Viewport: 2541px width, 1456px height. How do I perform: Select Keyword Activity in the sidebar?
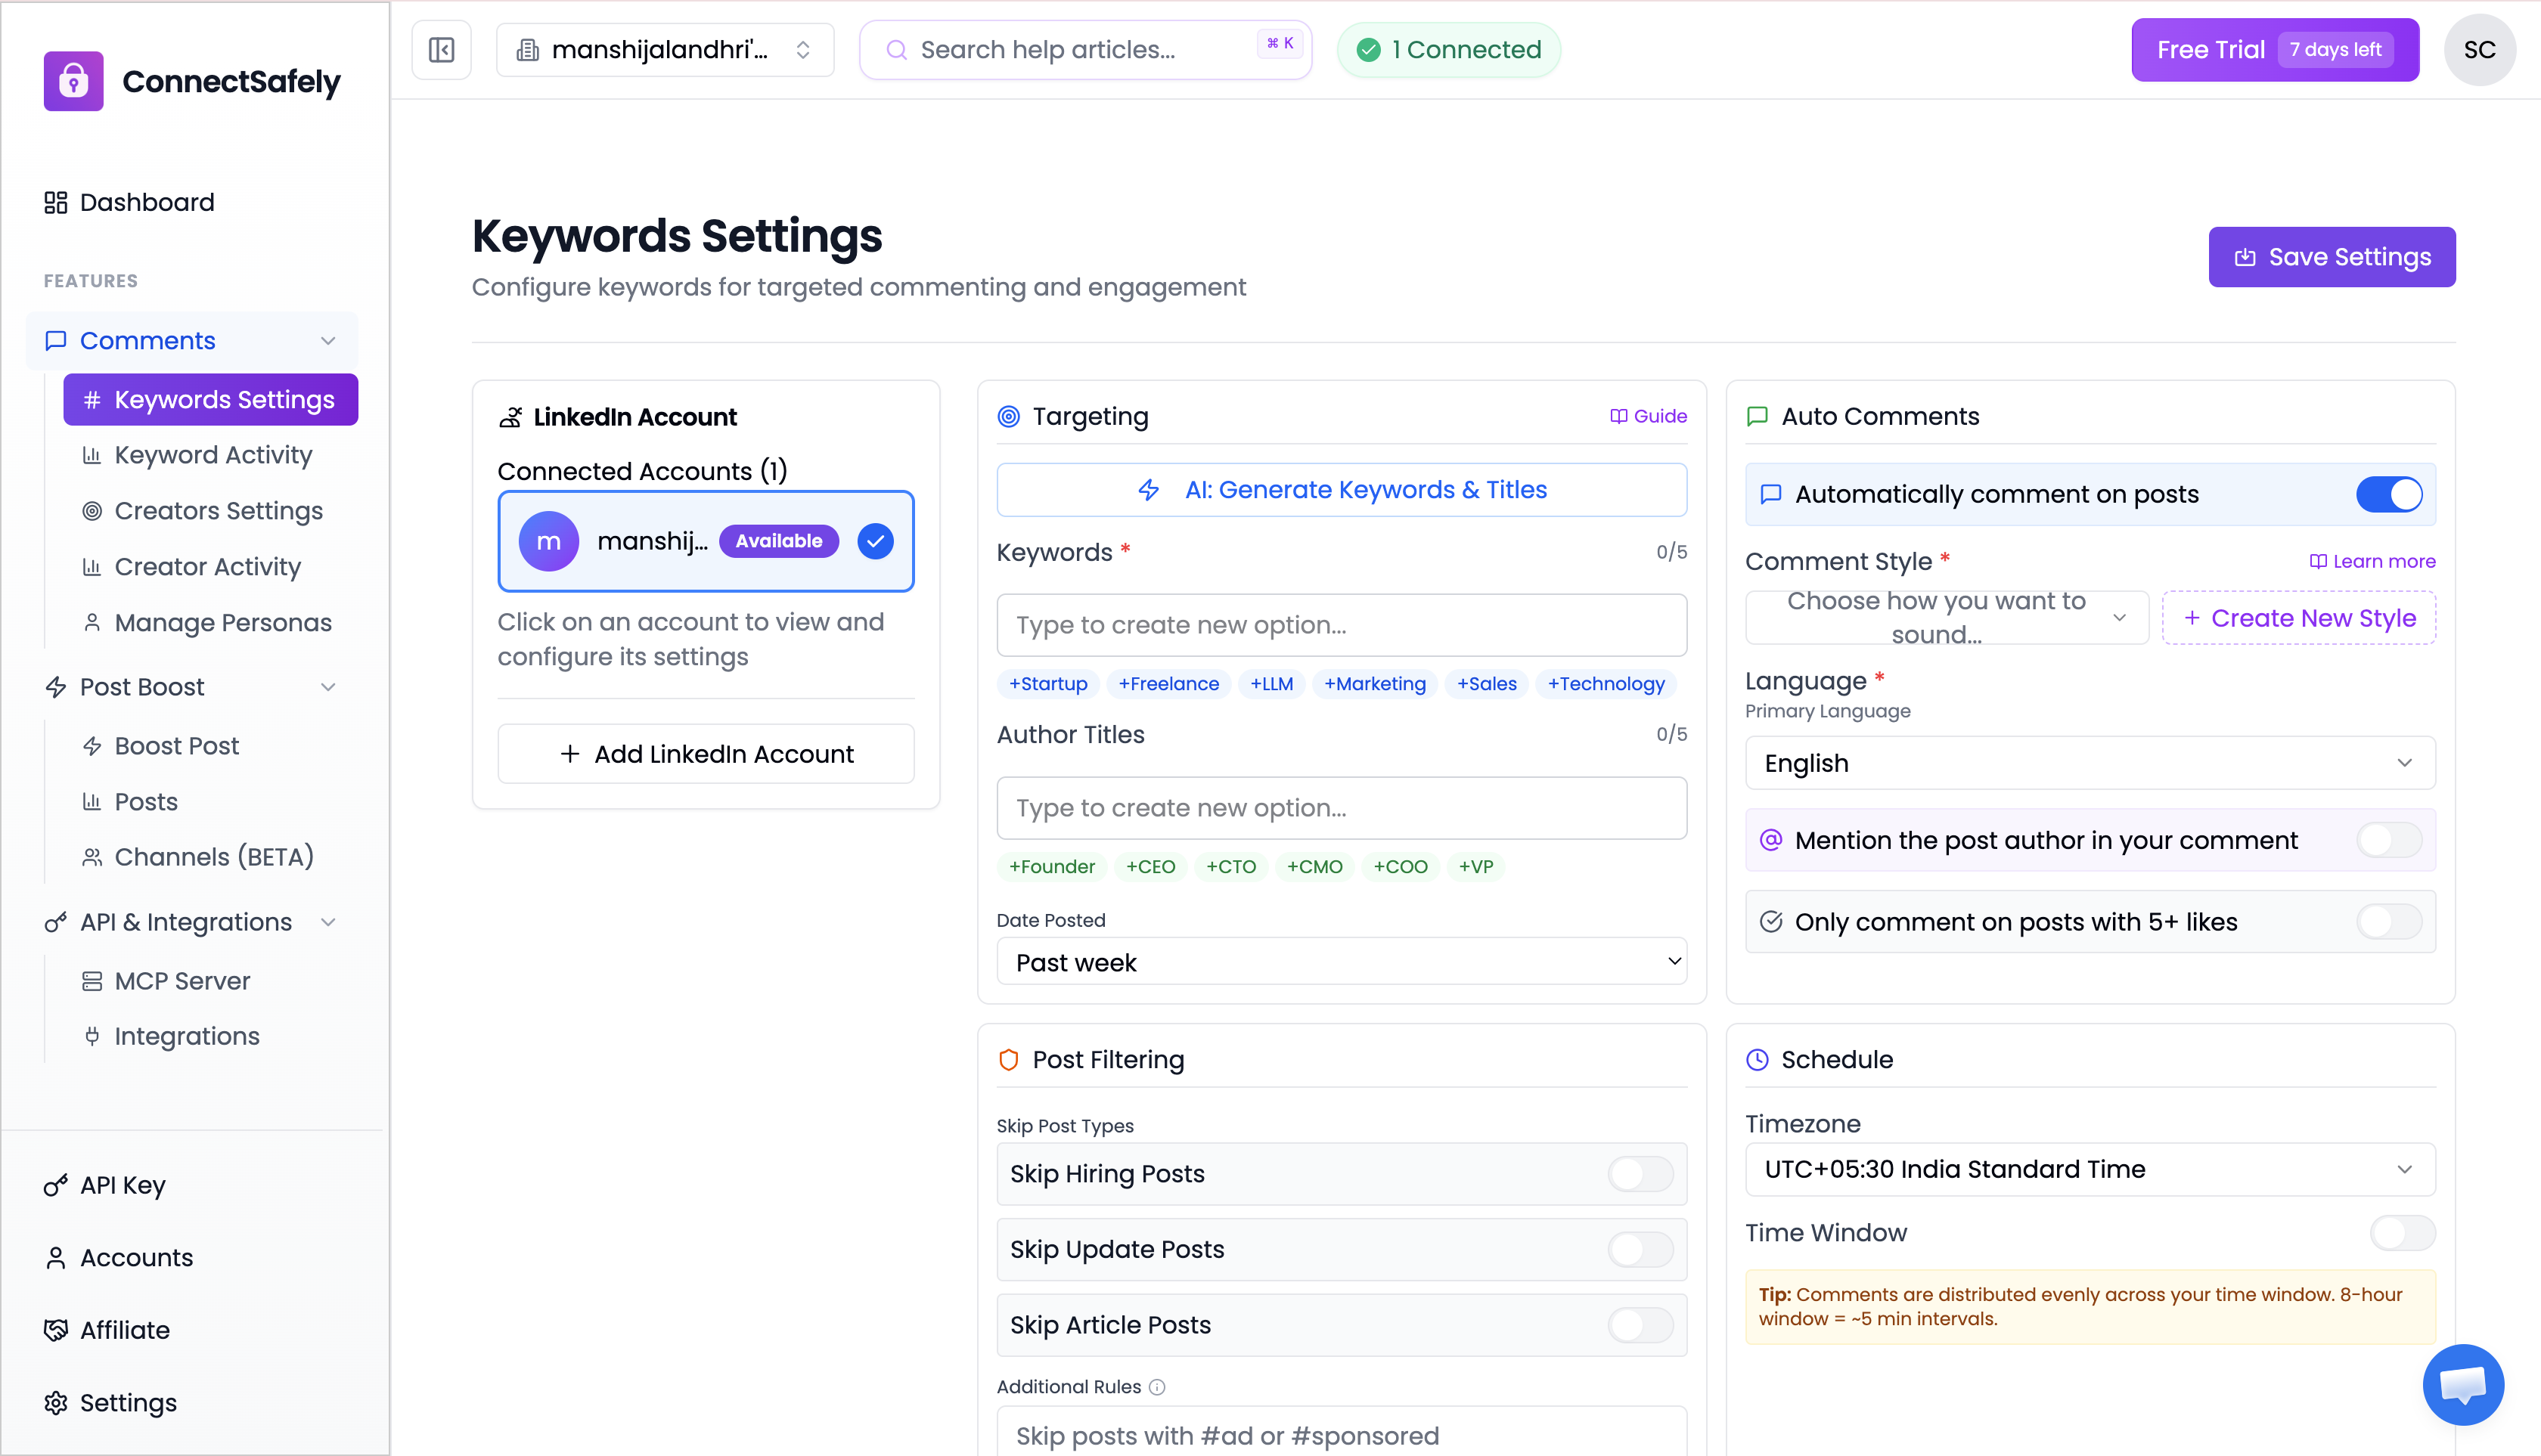212,455
